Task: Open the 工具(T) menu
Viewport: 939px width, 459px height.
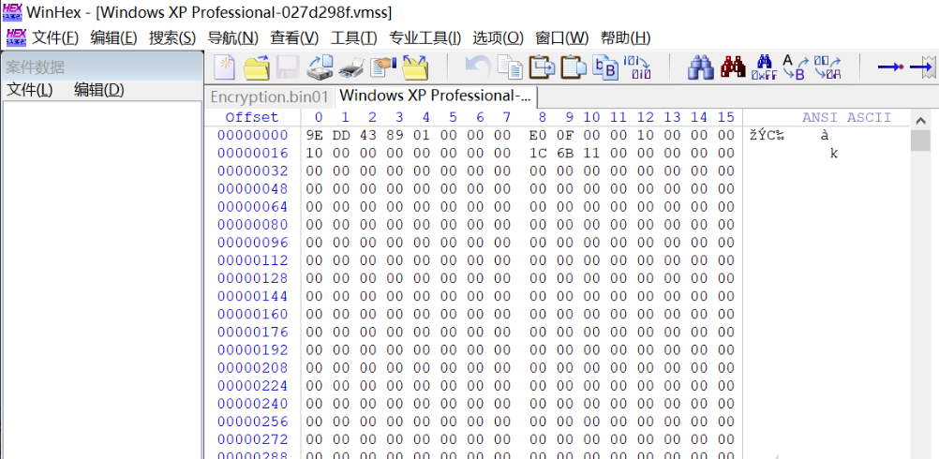Action: click(x=354, y=38)
